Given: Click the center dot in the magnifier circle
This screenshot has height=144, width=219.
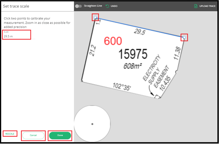Looking at the screenshot, I should tap(92, 124).
